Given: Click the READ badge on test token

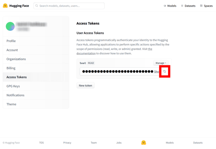Looking at the screenshot, I should click(91, 63).
